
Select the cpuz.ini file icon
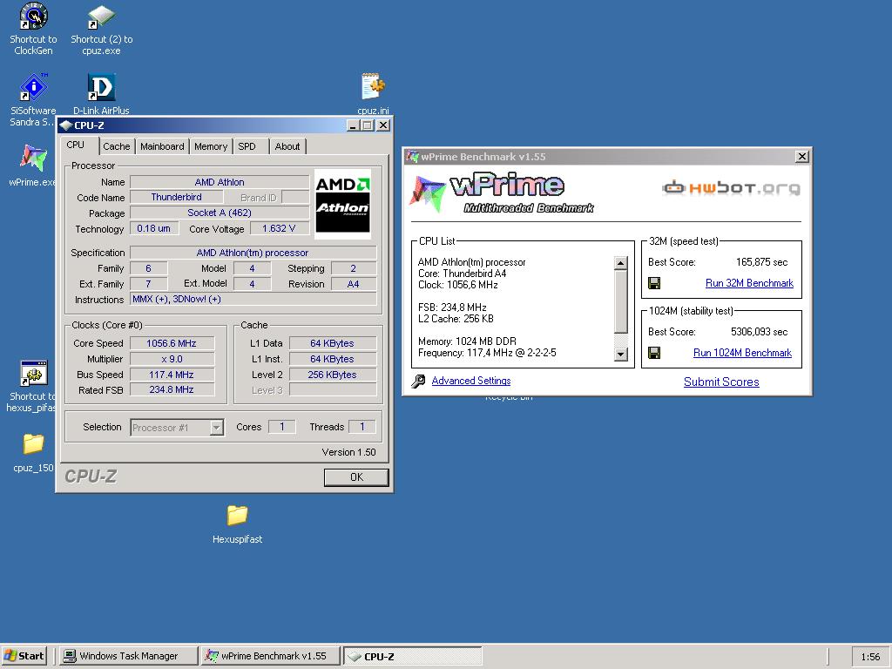[373, 86]
